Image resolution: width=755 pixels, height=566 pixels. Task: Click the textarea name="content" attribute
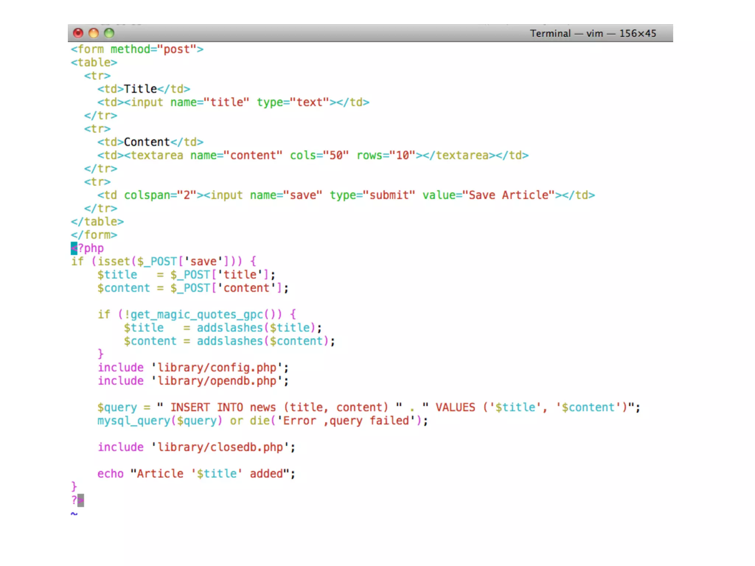236,156
